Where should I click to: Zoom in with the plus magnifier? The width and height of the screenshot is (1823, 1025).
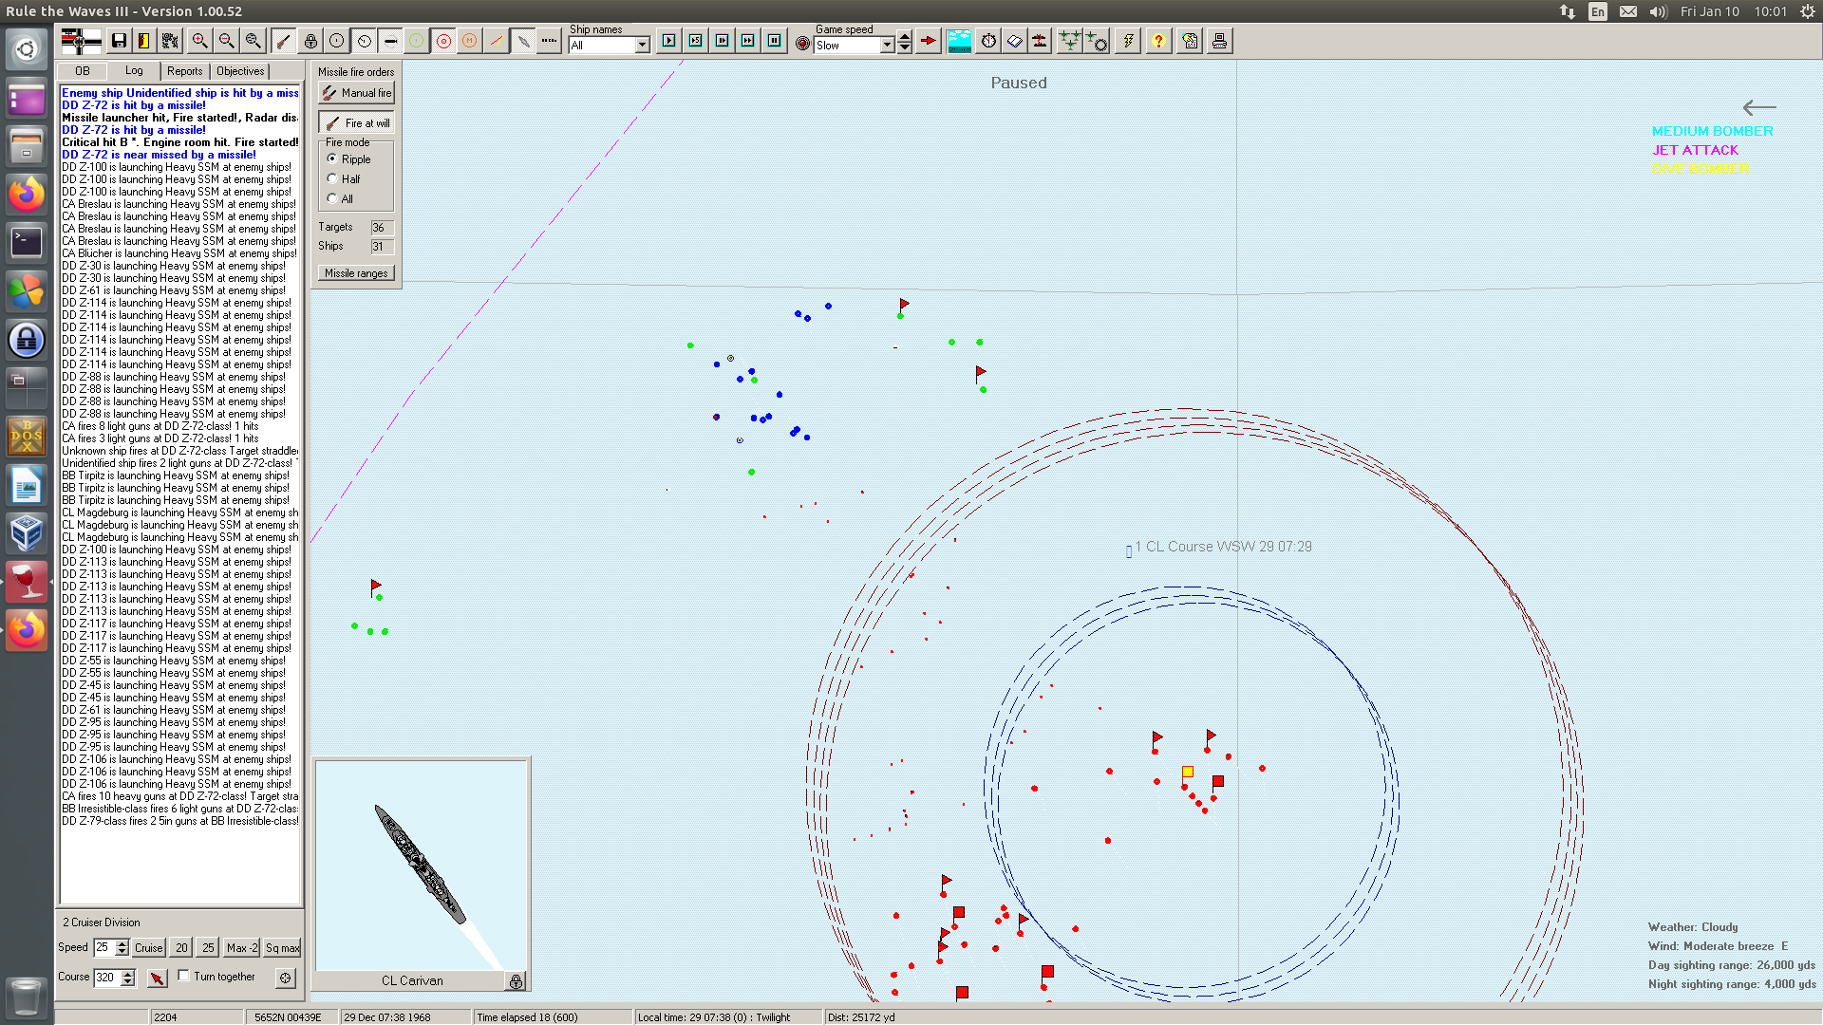click(x=199, y=41)
